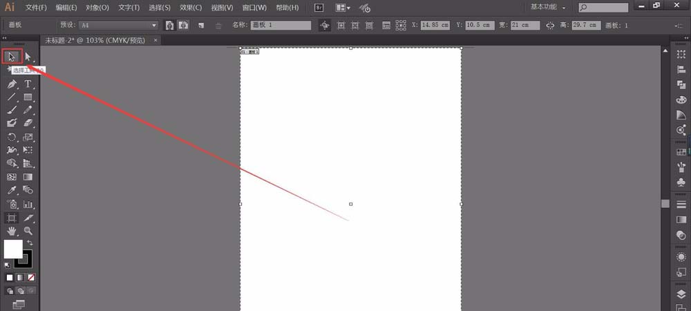The width and height of the screenshot is (691, 311).
Task: Toggle constrain width and height proportions link
Action: coord(550,26)
